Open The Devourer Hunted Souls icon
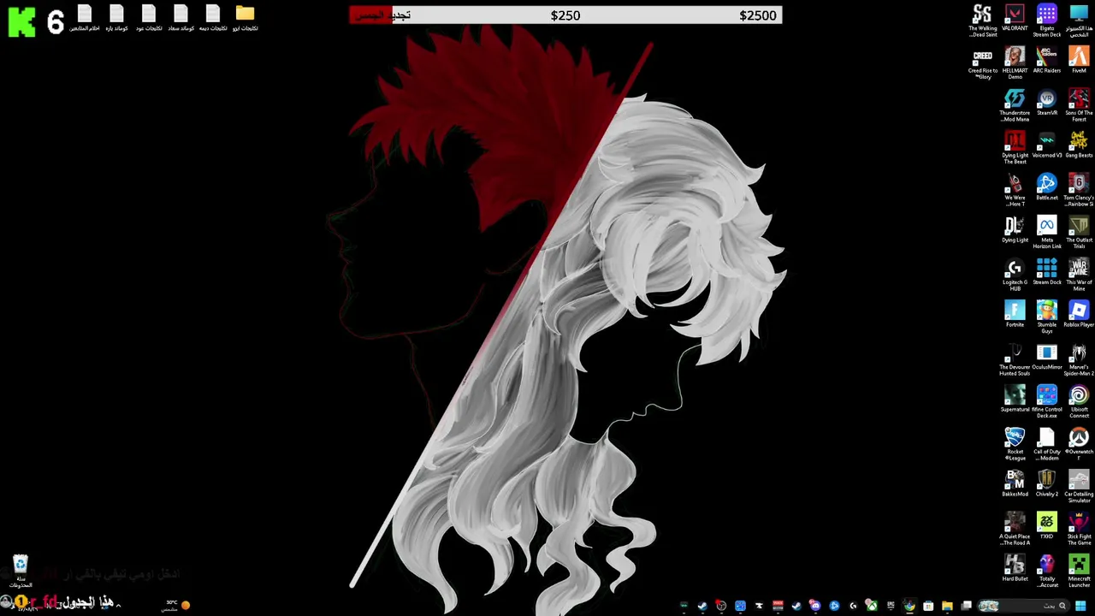 point(1015,358)
